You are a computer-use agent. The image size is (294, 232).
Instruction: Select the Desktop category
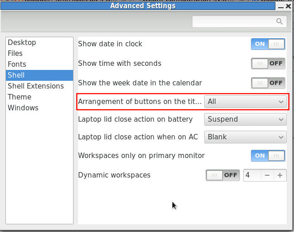pos(22,43)
